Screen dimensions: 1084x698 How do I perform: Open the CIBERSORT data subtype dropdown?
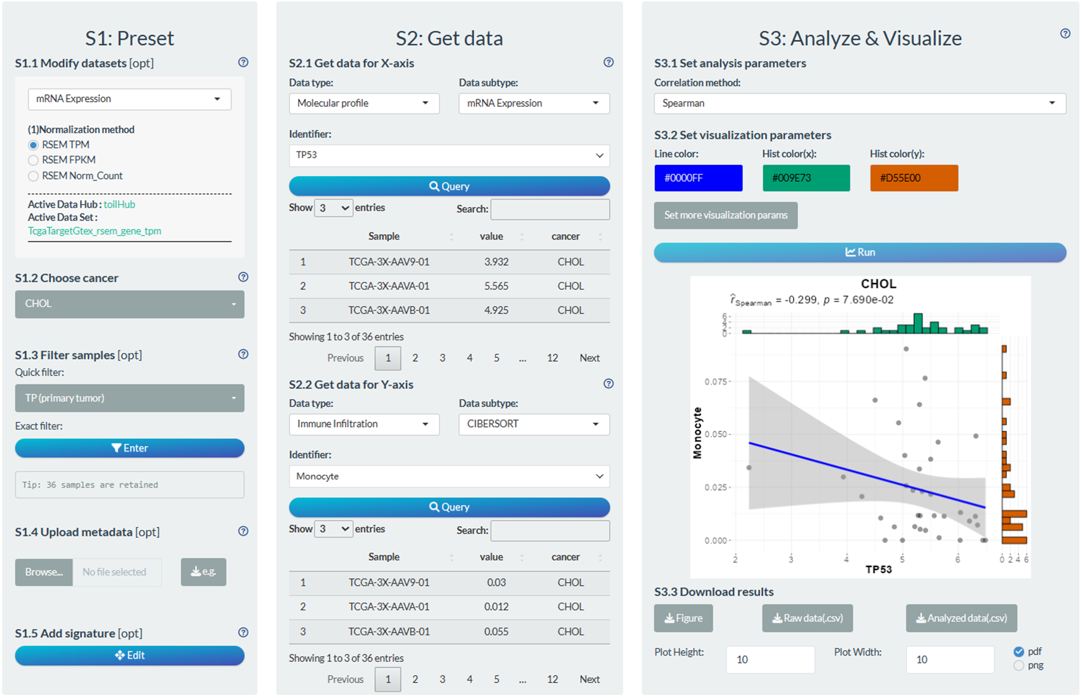533,424
